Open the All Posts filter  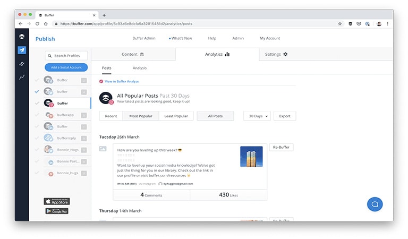point(215,116)
